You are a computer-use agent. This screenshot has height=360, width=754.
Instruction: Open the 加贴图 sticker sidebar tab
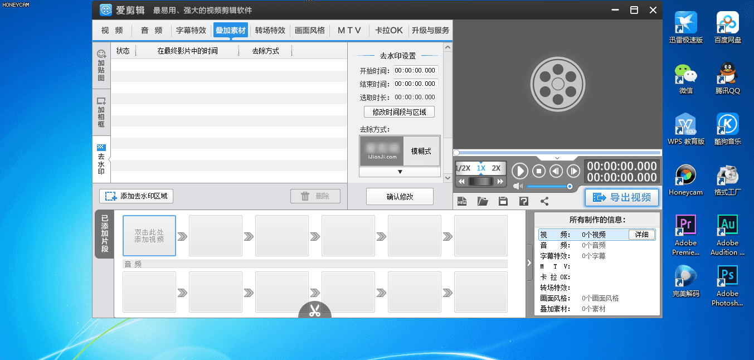(101, 66)
